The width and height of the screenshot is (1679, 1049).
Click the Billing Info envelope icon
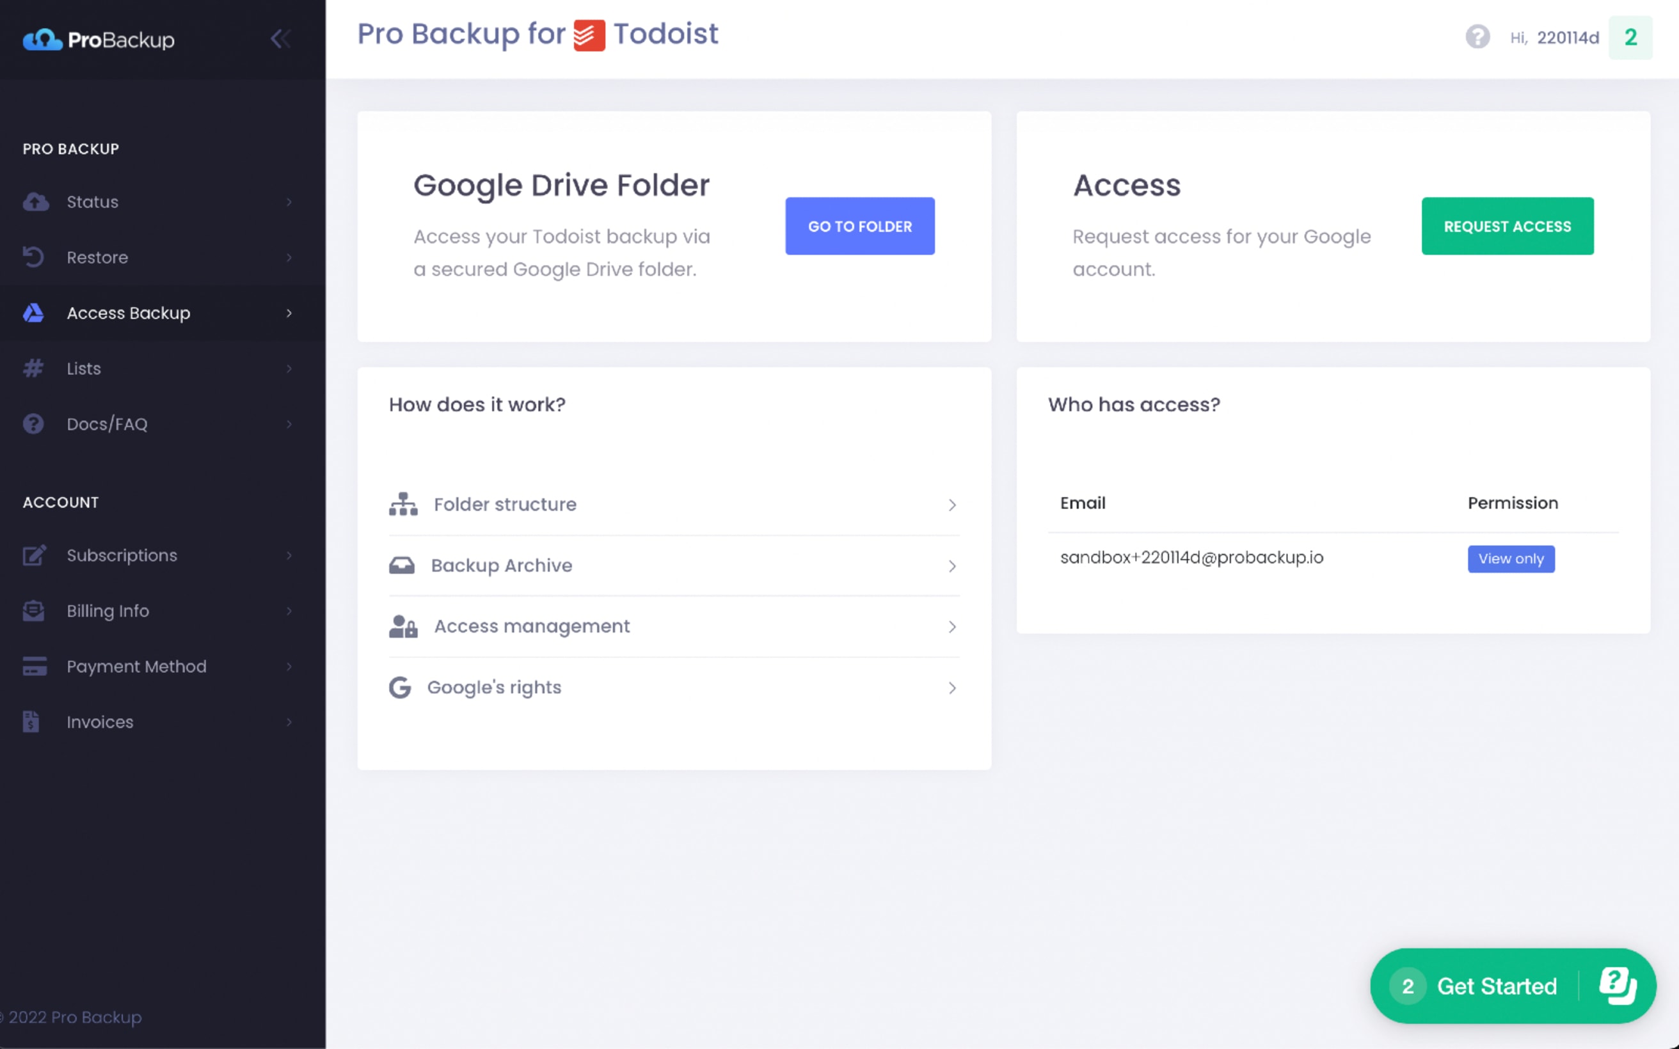33,610
